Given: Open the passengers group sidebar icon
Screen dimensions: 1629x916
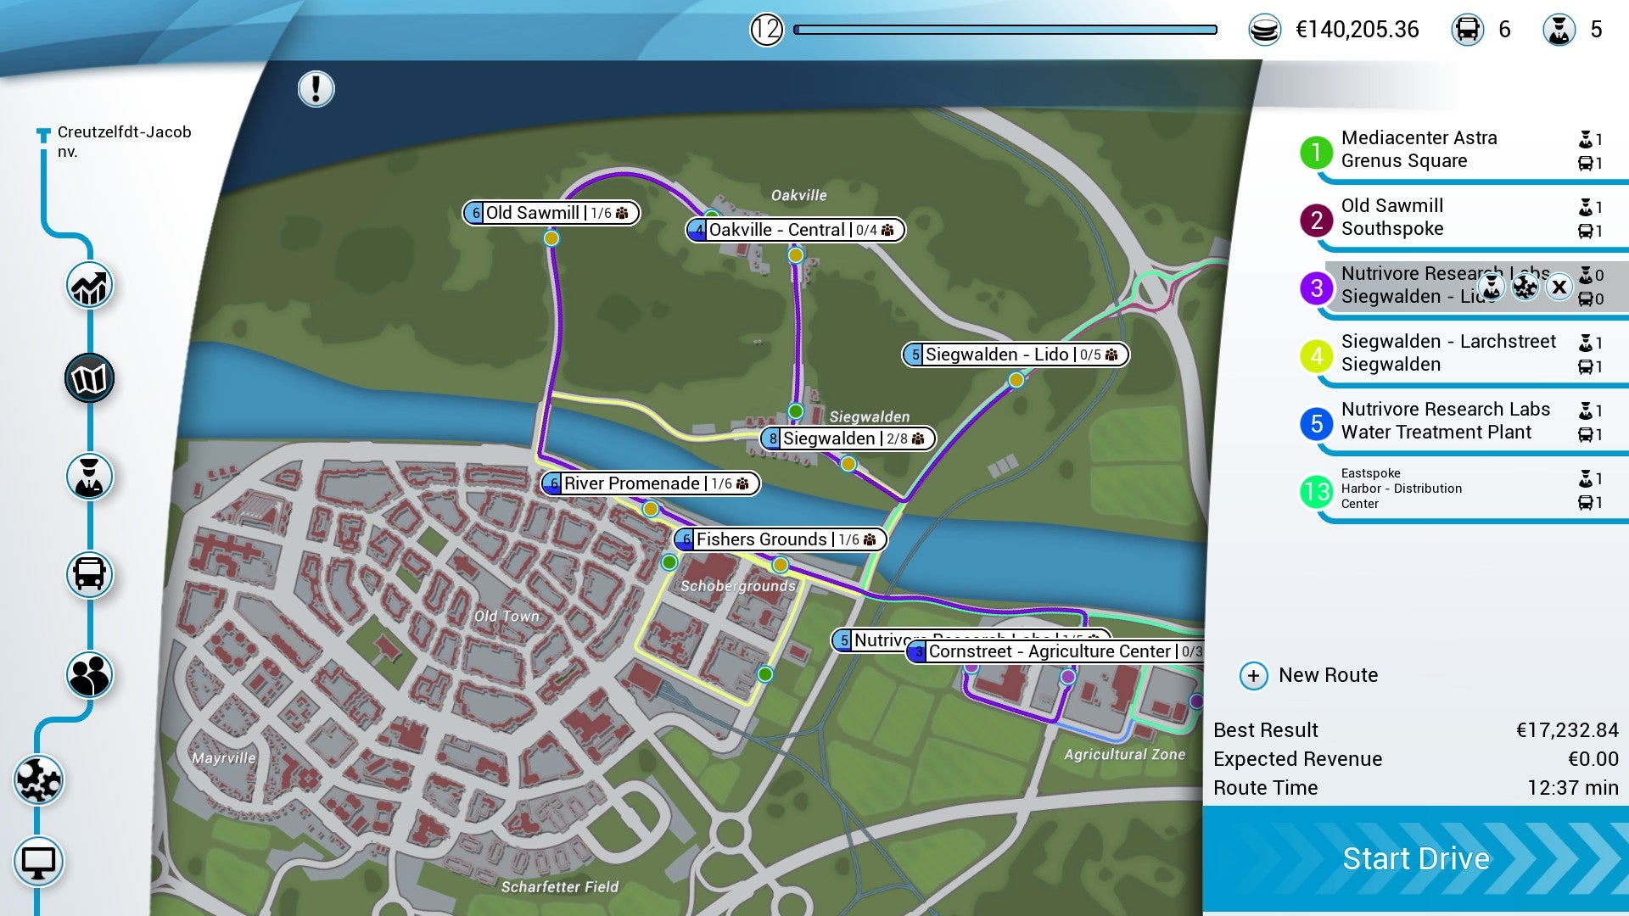Looking at the screenshot, I should (x=89, y=675).
